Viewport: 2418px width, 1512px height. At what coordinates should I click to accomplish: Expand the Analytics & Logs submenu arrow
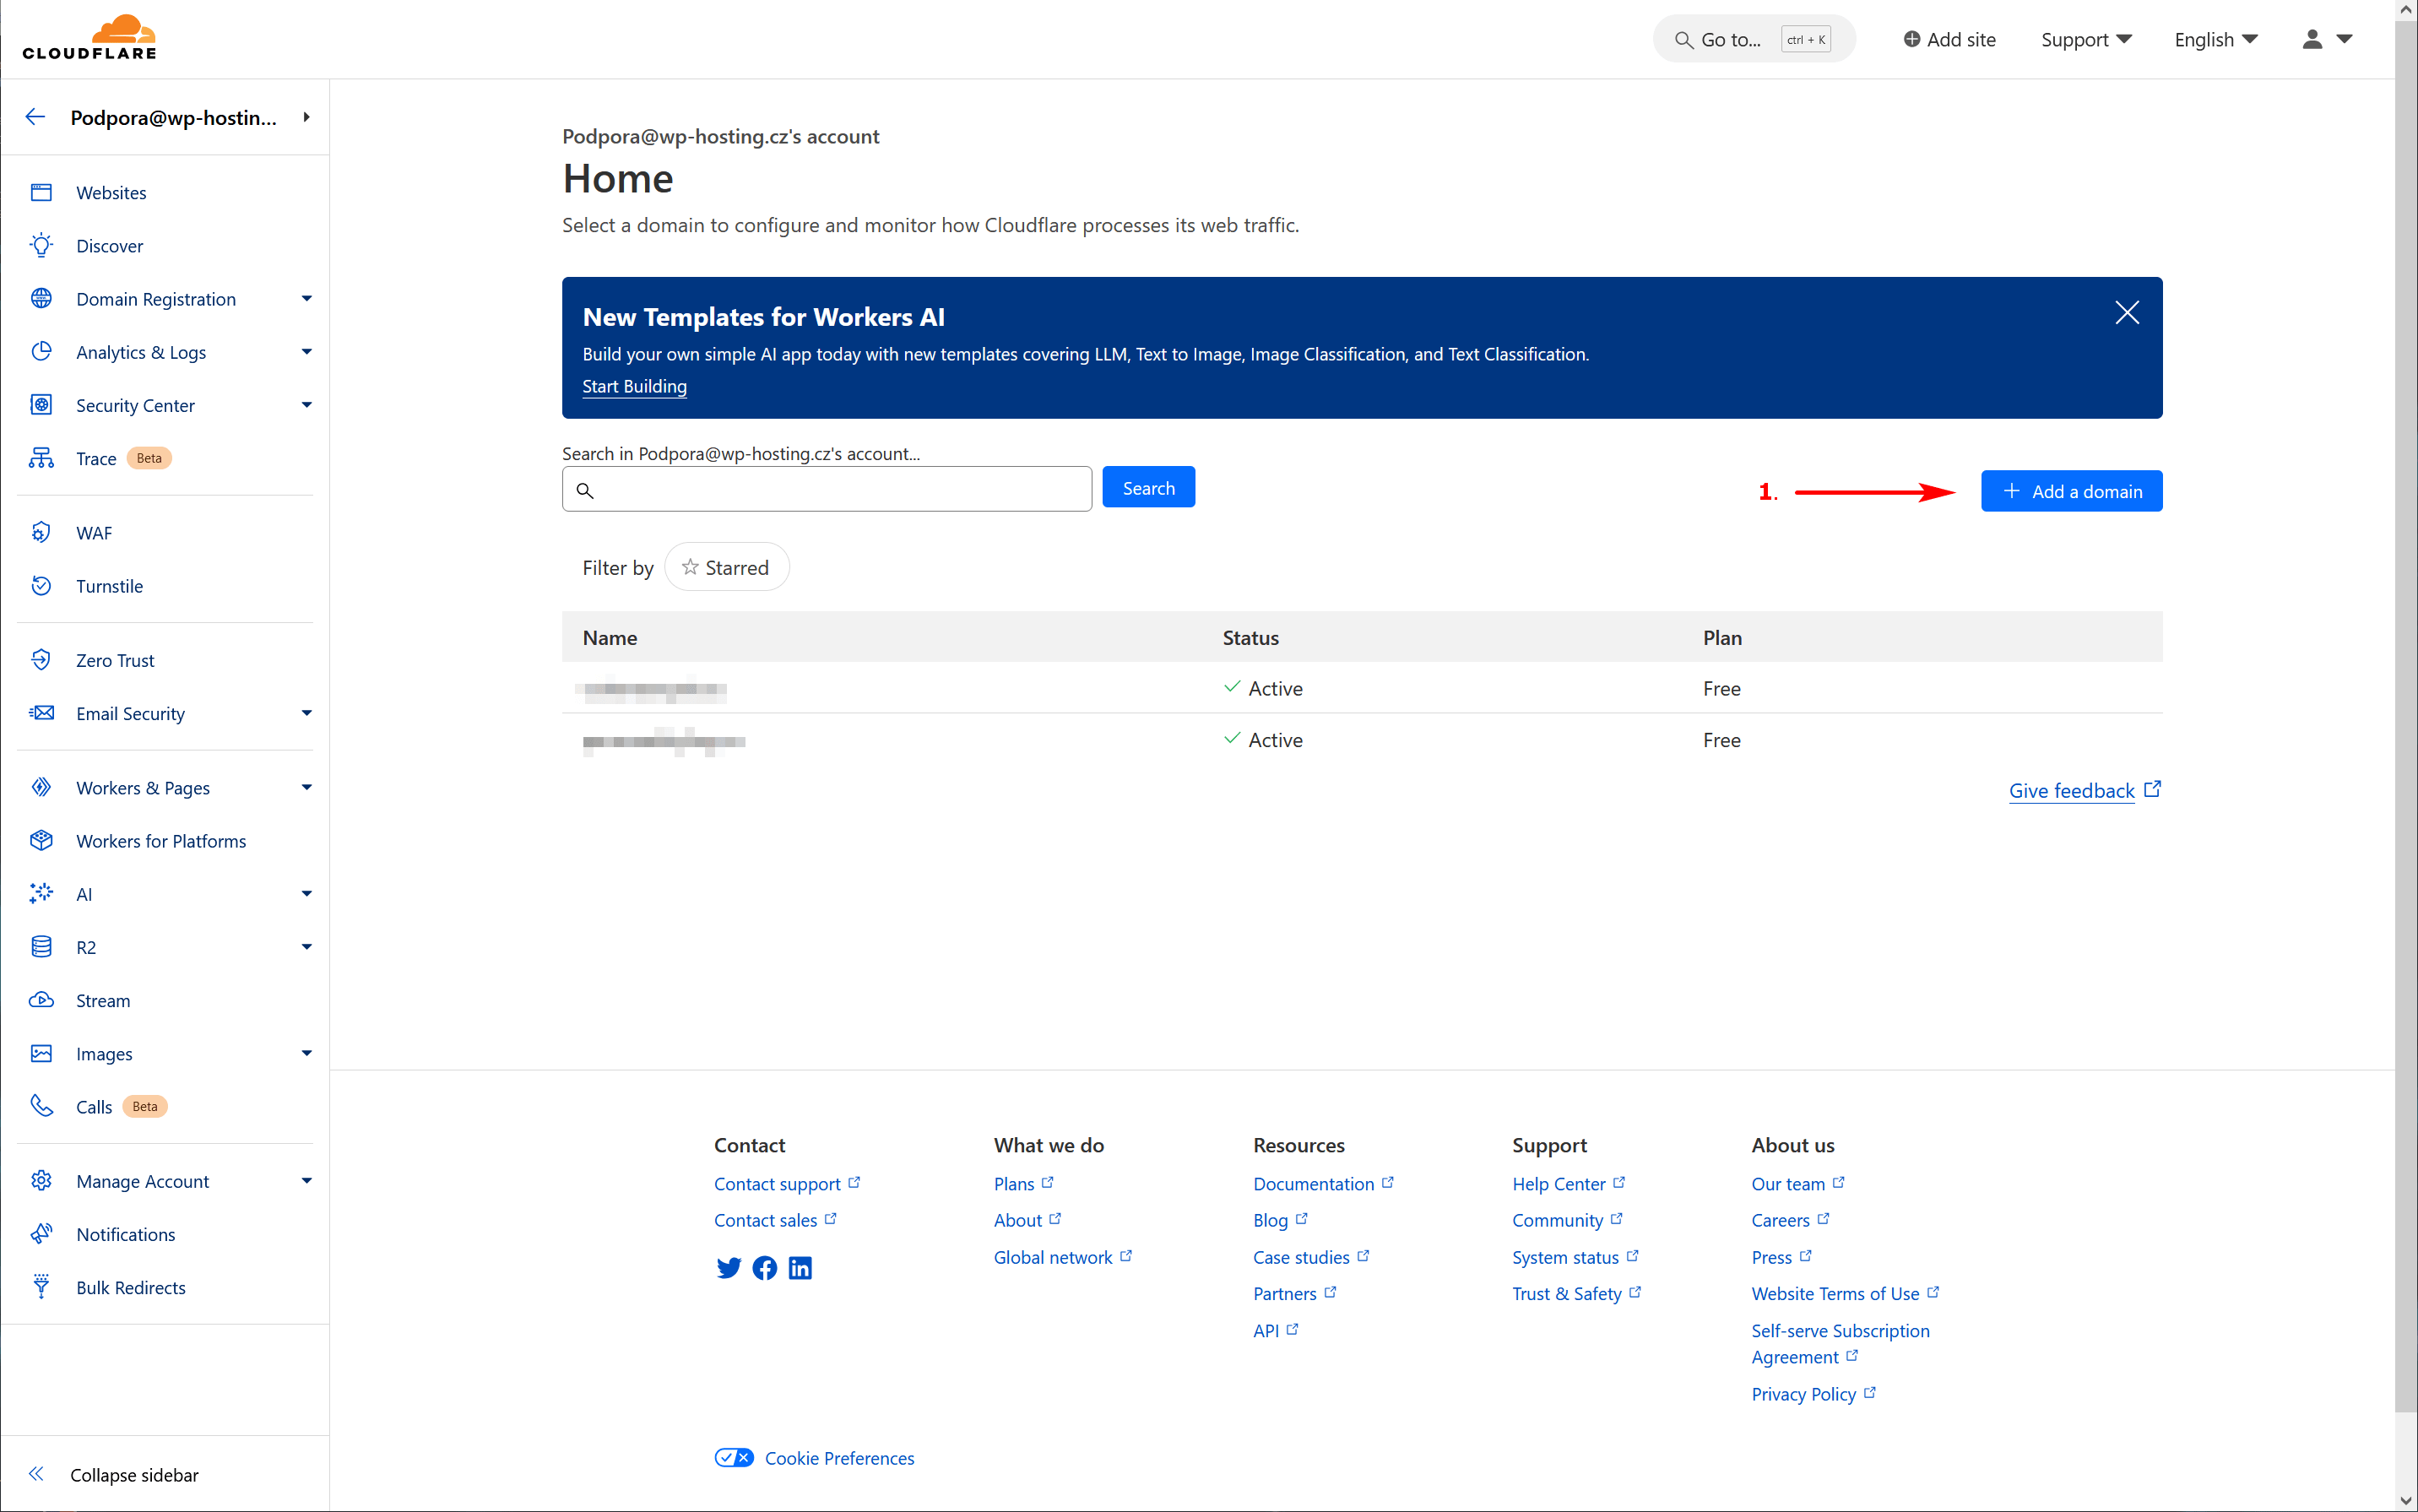pyautogui.click(x=307, y=351)
